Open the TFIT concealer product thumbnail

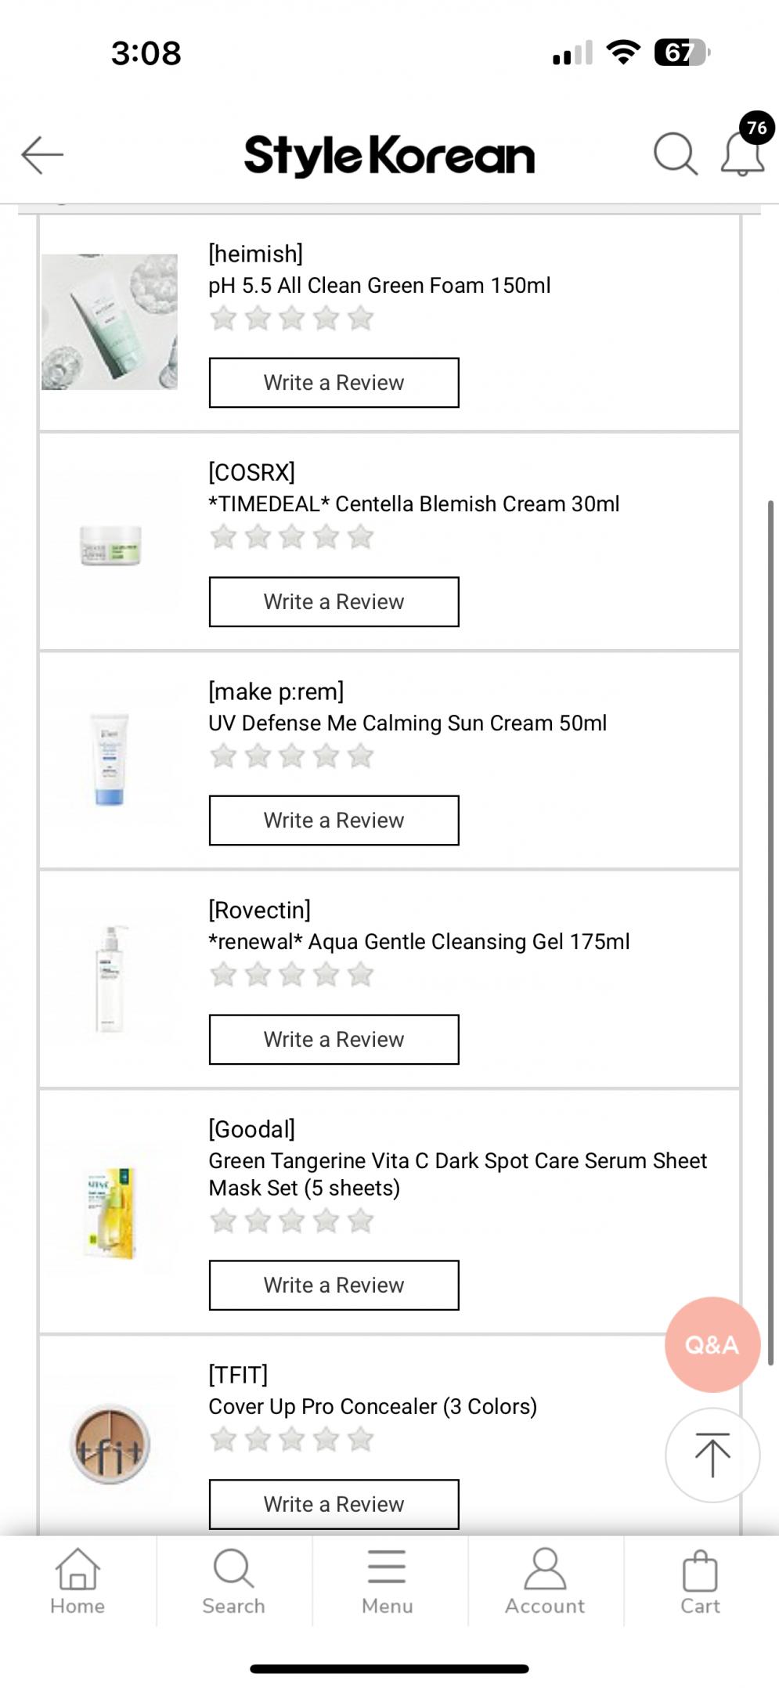(x=110, y=1444)
